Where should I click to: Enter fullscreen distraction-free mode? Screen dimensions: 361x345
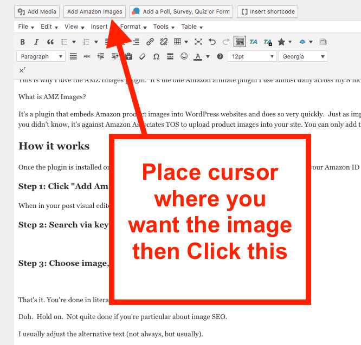(x=198, y=42)
